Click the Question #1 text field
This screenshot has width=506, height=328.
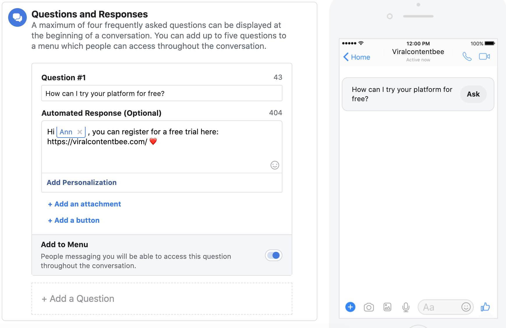[x=162, y=93]
